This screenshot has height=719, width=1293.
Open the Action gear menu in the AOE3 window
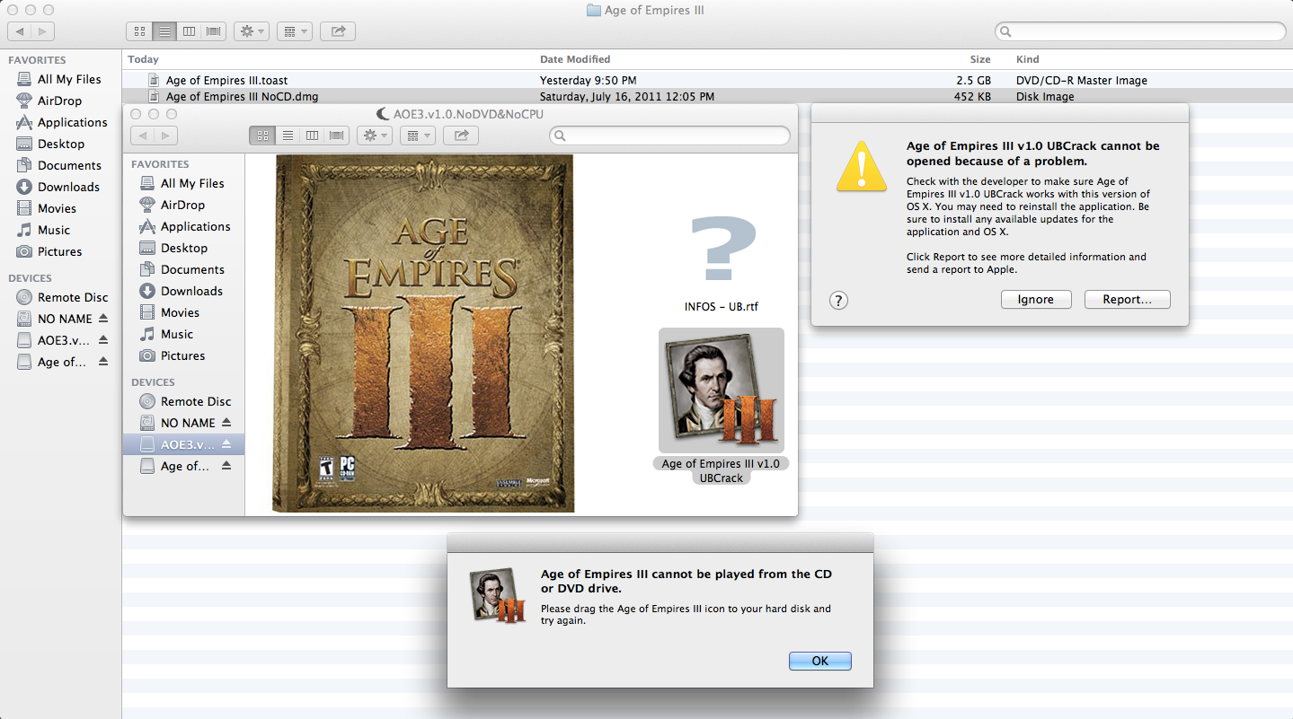tap(374, 136)
